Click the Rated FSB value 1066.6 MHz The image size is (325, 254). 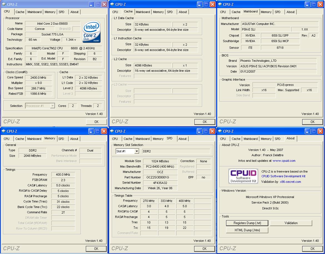(x=38, y=94)
